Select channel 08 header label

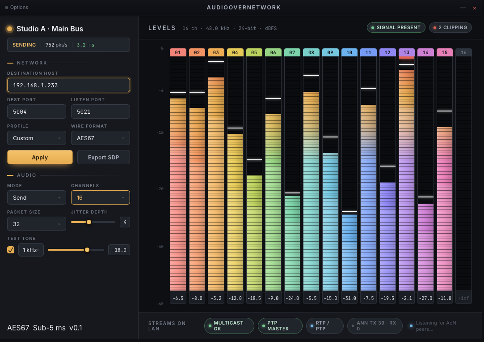pos(311,52)
